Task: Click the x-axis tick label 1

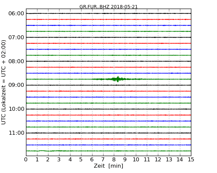Action: tap(37, 160)
